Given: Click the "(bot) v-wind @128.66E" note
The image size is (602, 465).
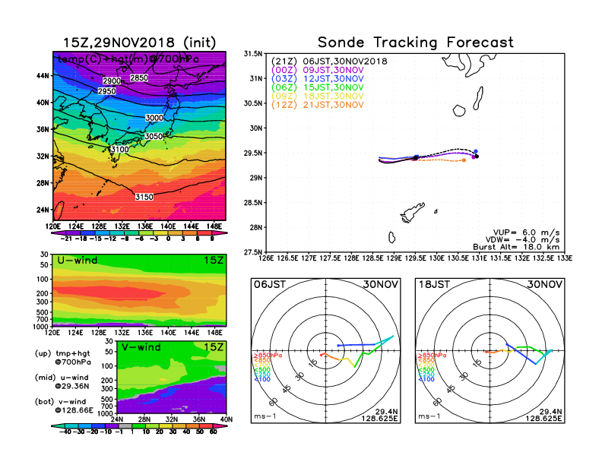Looking at the screenshot, I should point(64,406).
